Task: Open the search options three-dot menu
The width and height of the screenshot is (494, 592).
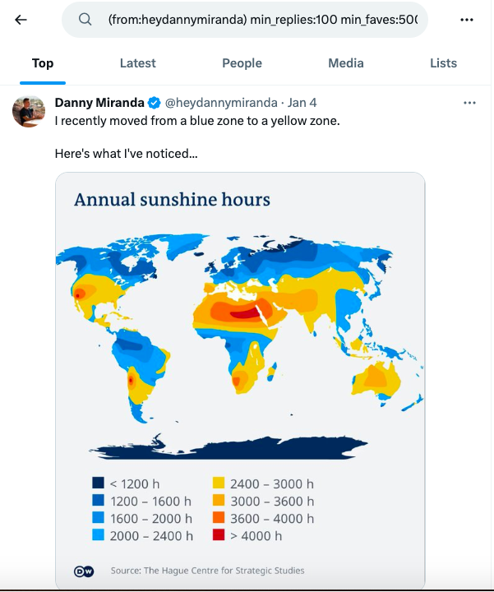Action: click(467, 20)
